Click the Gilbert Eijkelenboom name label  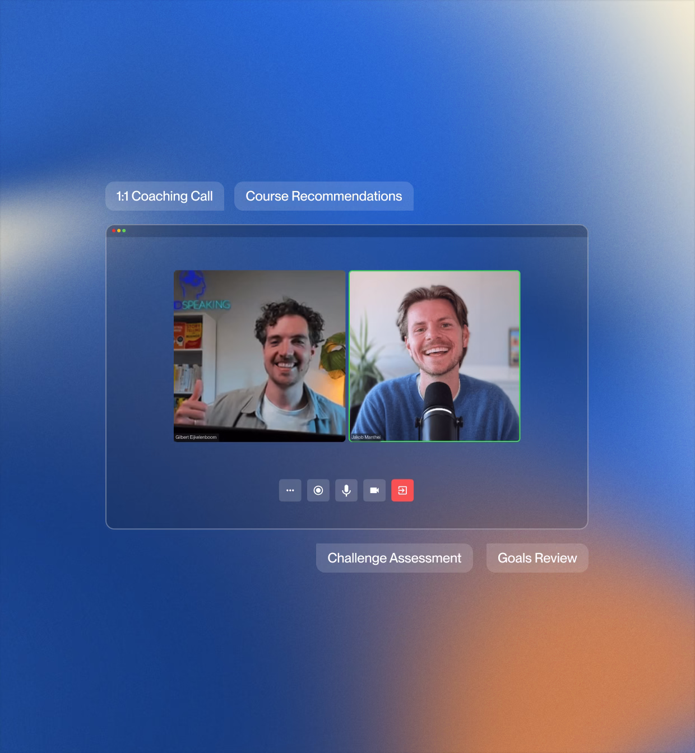(196, 437)
